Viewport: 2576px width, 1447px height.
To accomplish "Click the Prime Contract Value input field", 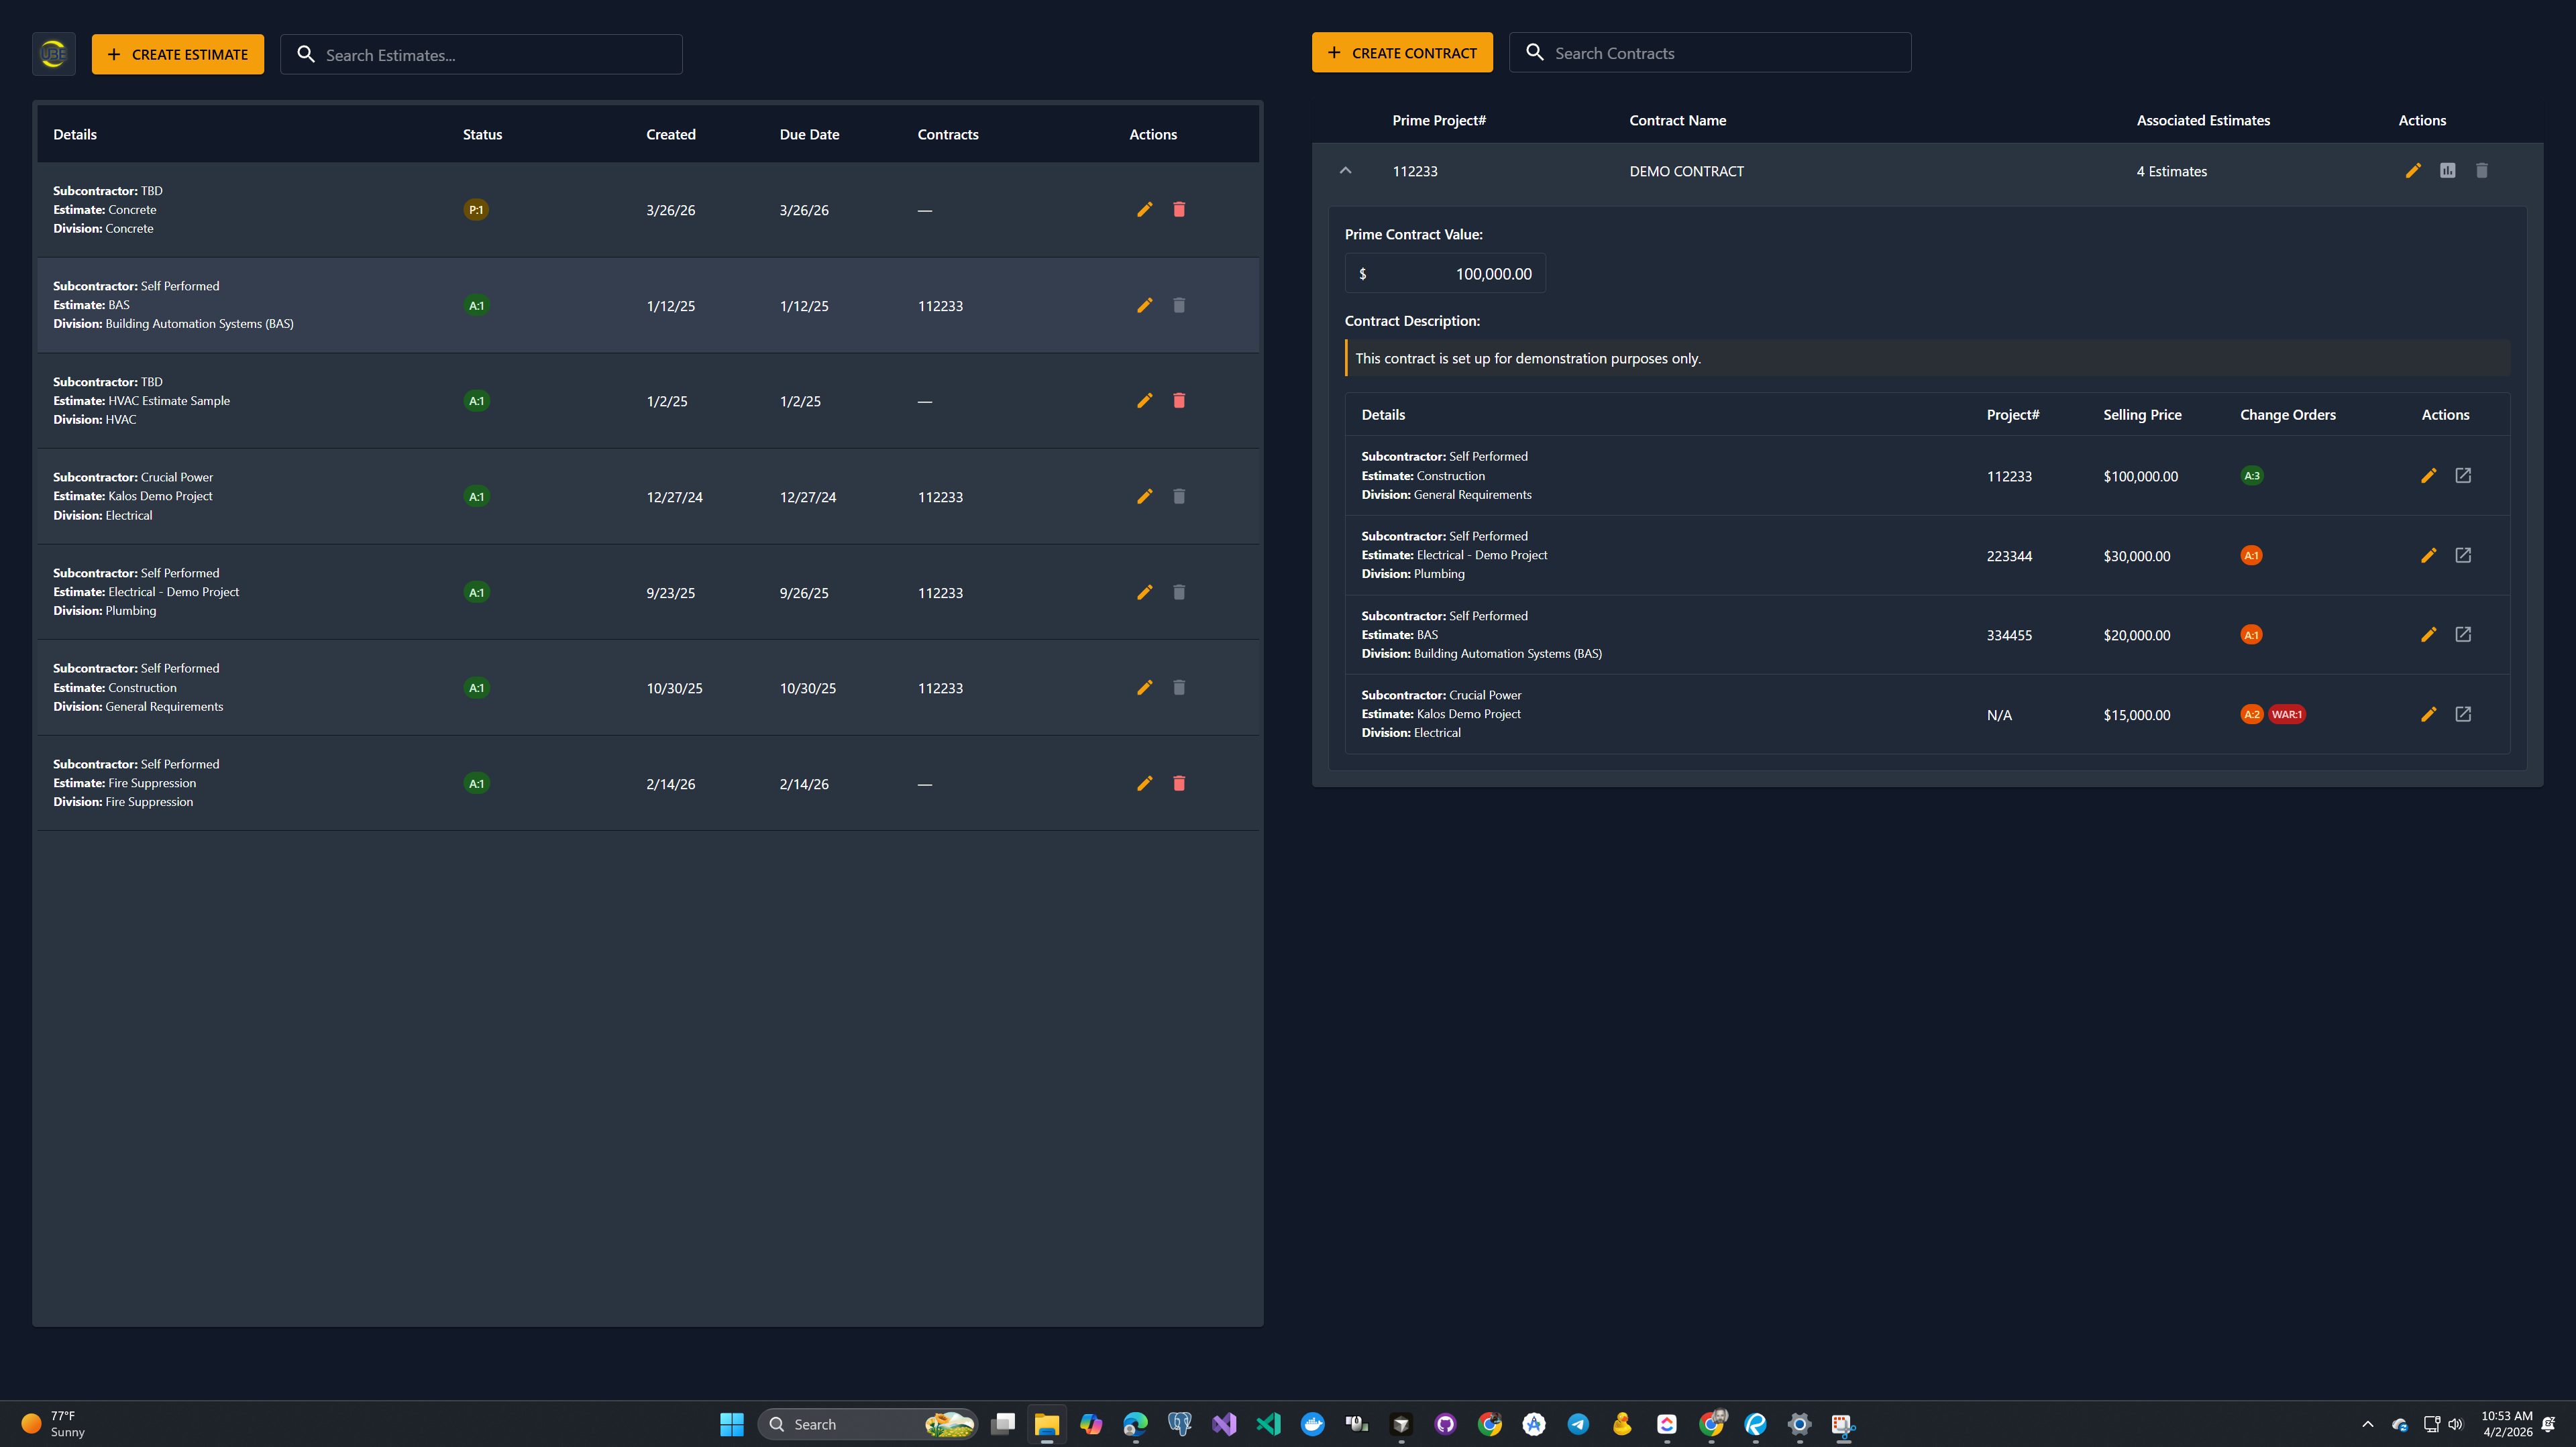I will (1445, 273).
